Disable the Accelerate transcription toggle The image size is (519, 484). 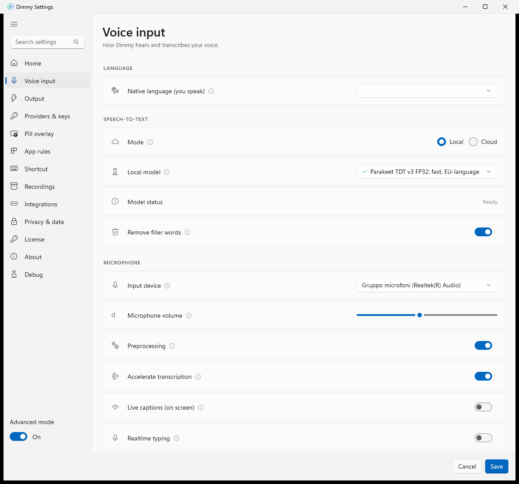(x=483, y=376)
